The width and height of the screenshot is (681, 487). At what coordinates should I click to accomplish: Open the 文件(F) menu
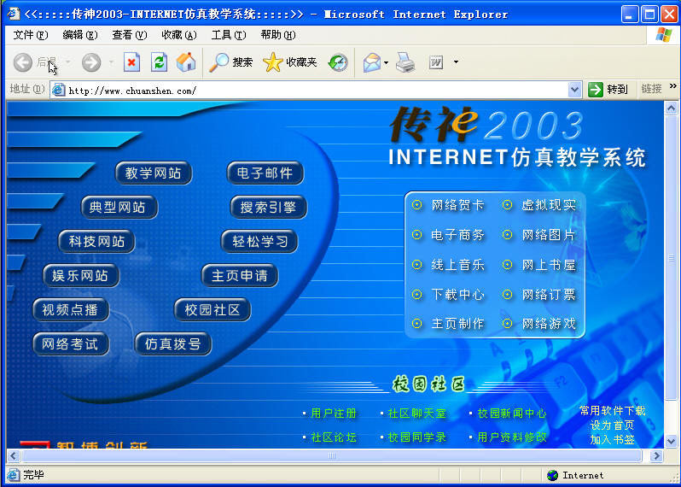click(31, 35)
